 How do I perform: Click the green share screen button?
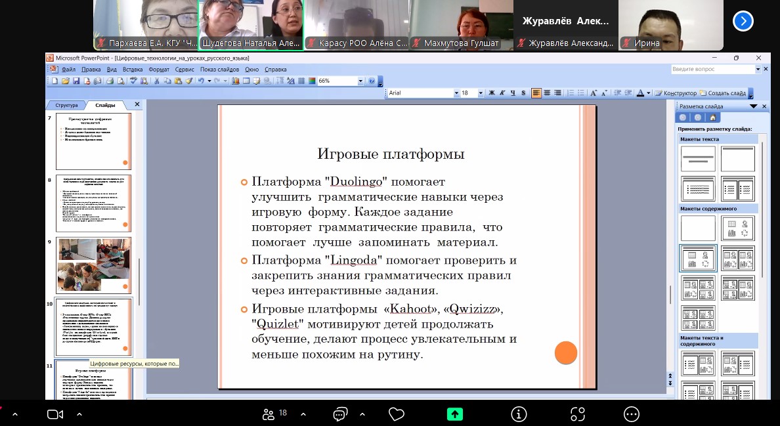pos(454,414)
